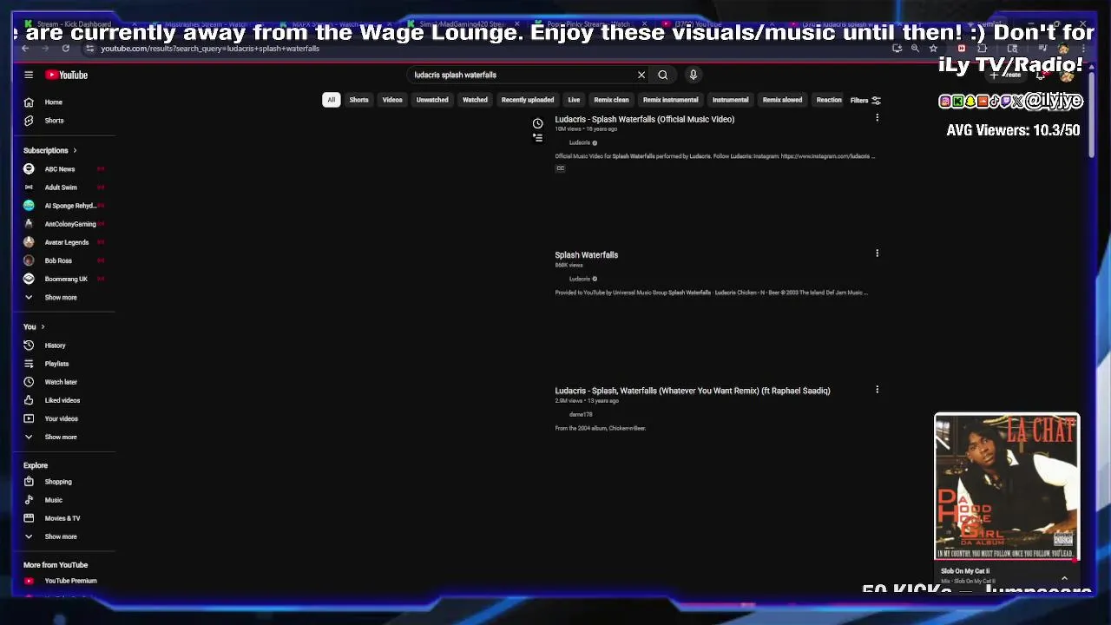This screenshot has height=625, width=1111.
Task: Open the YouTube hamburger guide menu
Action: click(x=29, y=75)
